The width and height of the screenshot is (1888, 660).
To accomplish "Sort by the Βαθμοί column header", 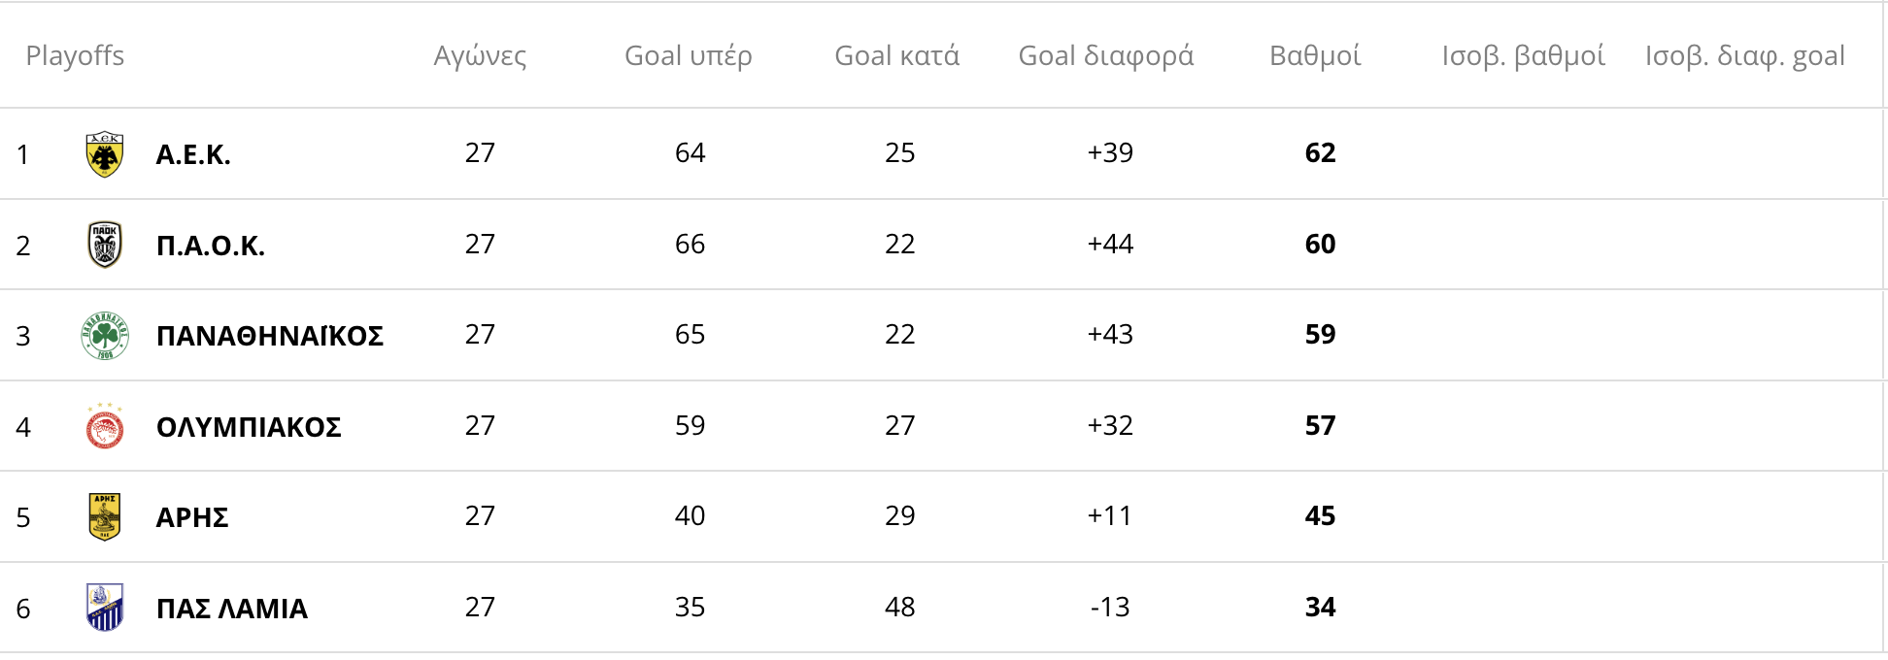I will 1316,56.
